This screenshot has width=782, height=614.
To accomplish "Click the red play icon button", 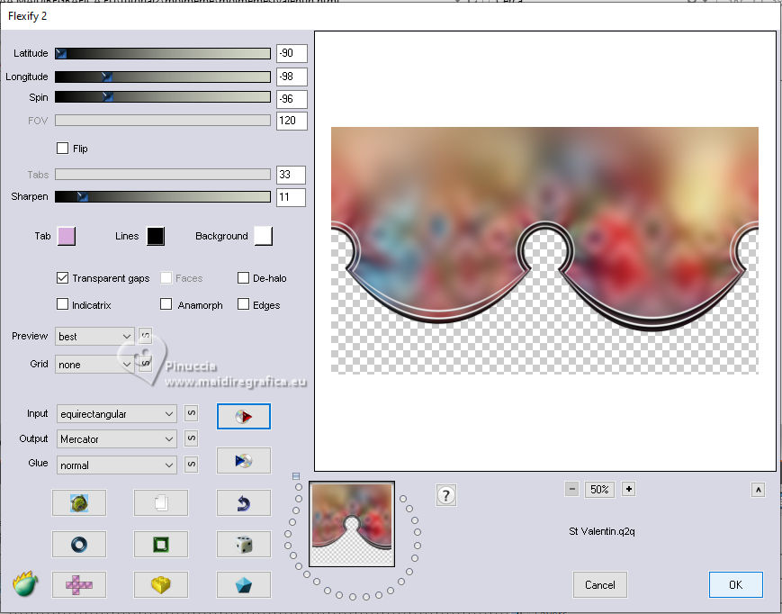I will (x=243, y=417).
